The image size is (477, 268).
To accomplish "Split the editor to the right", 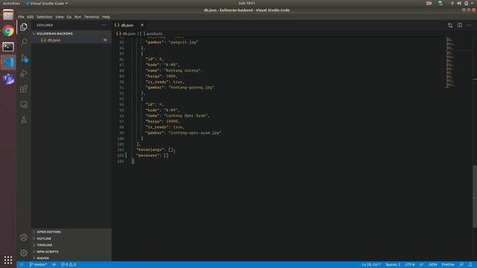I will pyautogui.click(x=460, y=25).
